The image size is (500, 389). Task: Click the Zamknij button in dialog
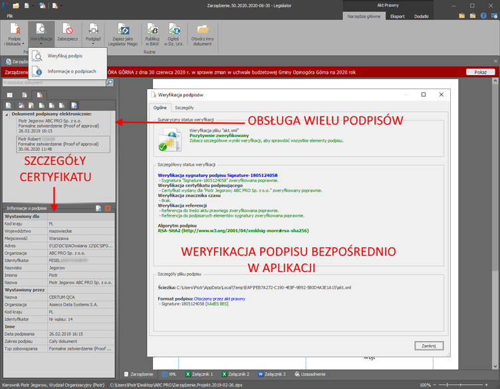429,346
